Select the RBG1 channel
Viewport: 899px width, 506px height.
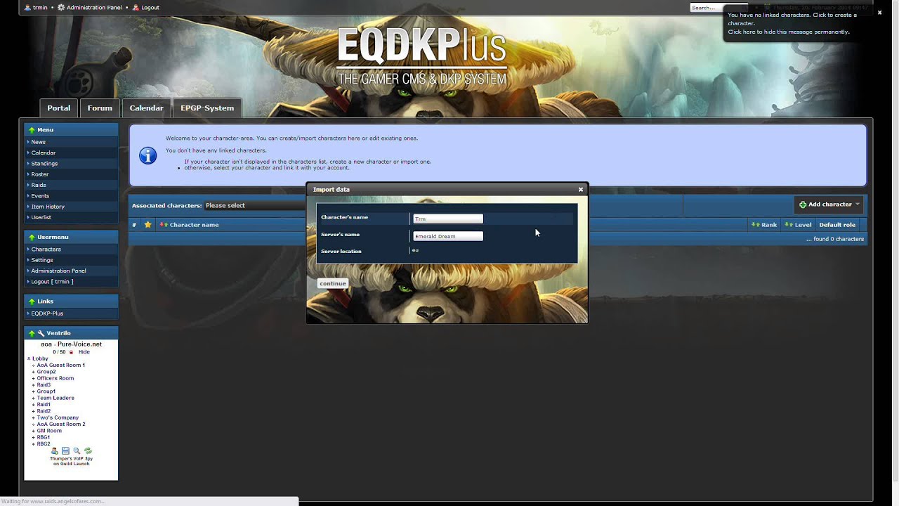coord(44,437)
